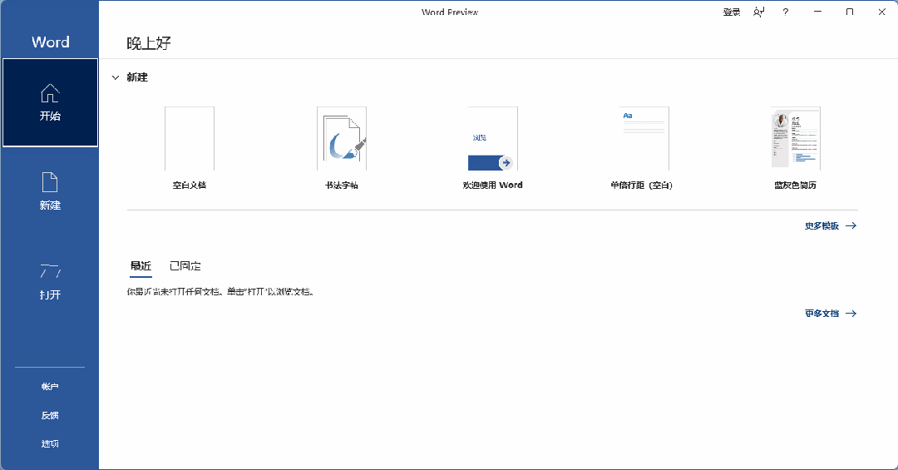Open help question mark icon
The height and width of the screenshot is (470, 898).
coord(785,12)
